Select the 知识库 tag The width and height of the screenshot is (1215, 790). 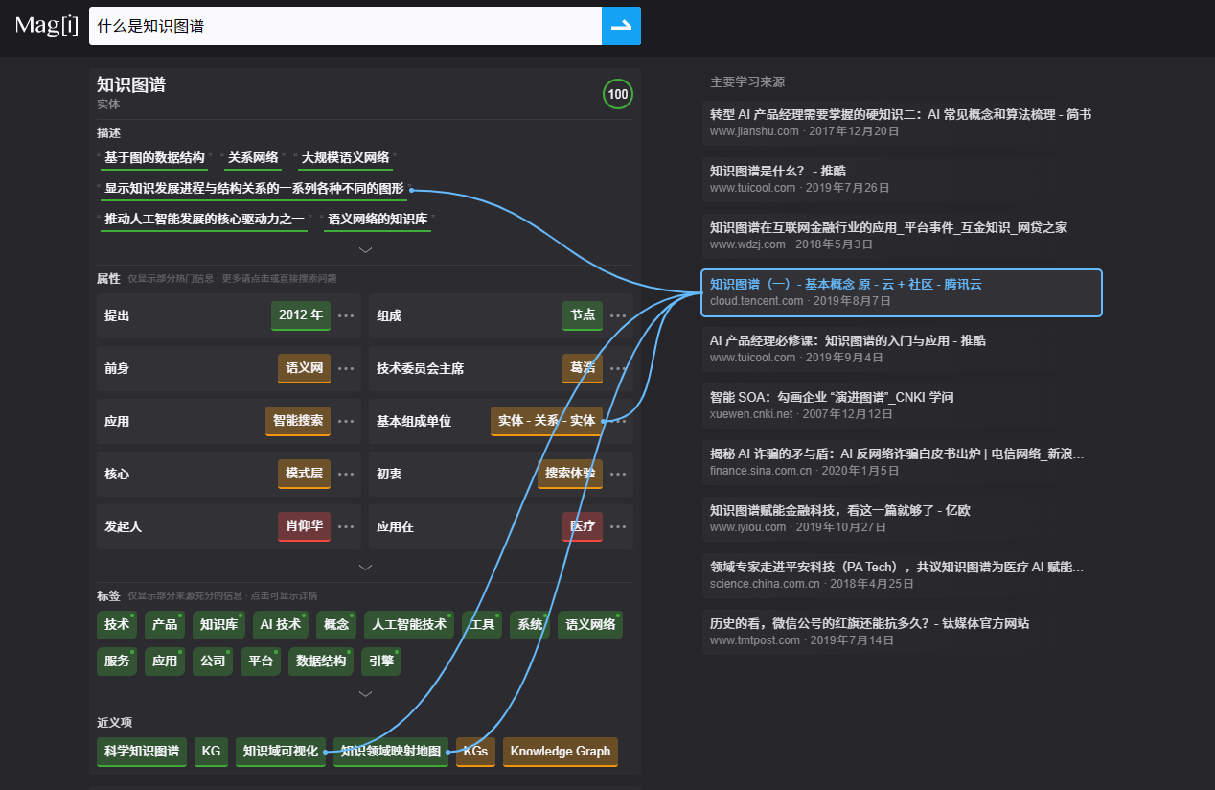tap(218, 625)
